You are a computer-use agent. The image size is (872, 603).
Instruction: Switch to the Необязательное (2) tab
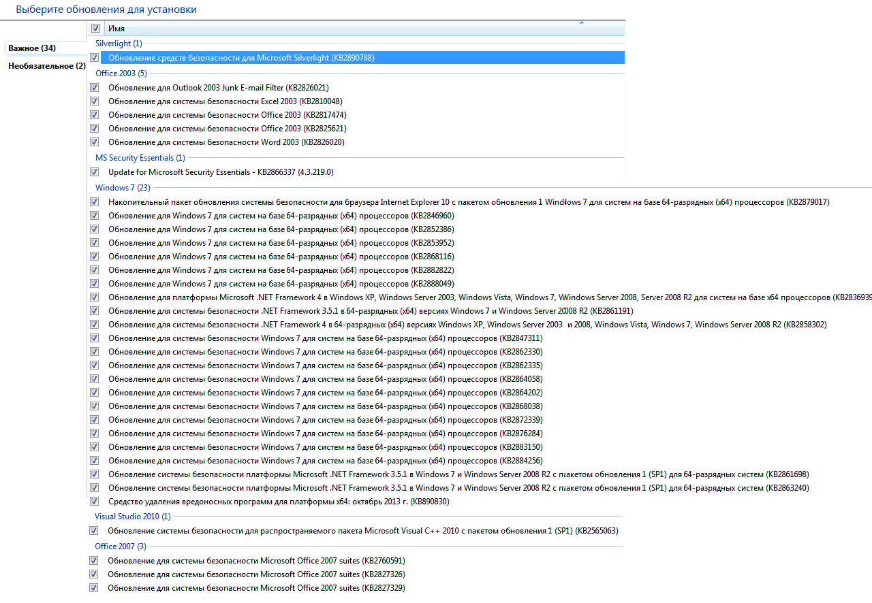[46, 66]
